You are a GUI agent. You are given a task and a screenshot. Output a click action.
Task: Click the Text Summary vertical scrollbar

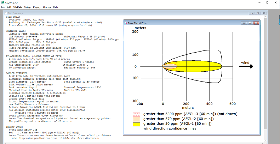pyautogui.click(x=265, y=79)
